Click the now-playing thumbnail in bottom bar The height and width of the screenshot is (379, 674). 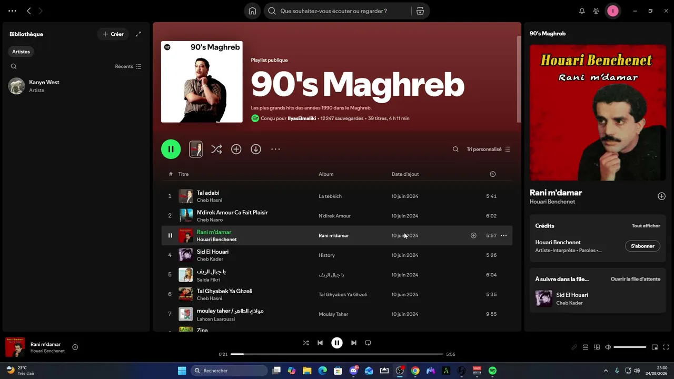(x=15, y=347)
